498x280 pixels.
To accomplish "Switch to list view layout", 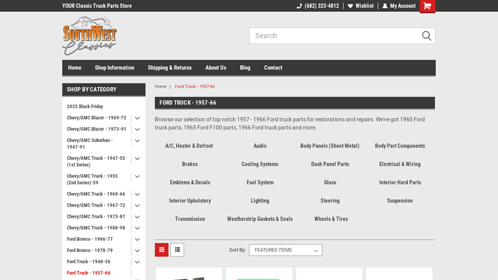I will pyautogui.click(x=177, y=250).
